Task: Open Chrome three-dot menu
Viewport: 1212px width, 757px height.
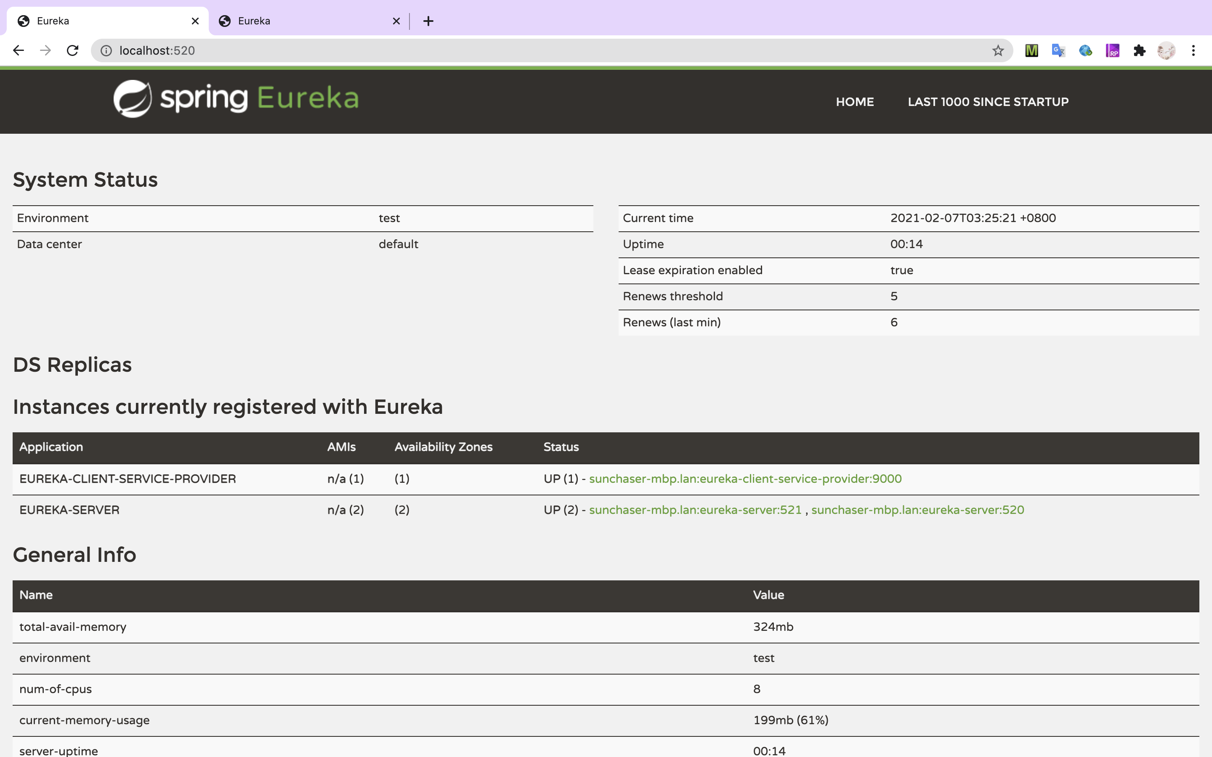Action: point(1193,50)
